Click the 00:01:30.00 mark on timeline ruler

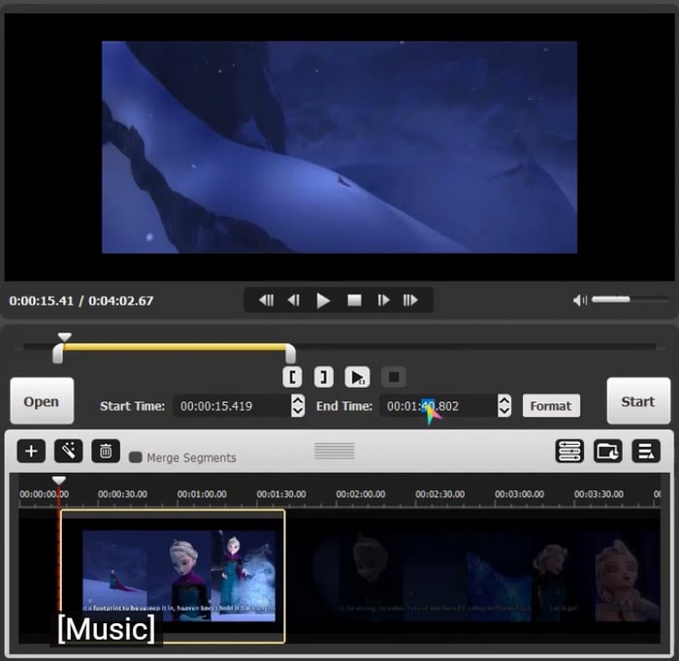281,494
